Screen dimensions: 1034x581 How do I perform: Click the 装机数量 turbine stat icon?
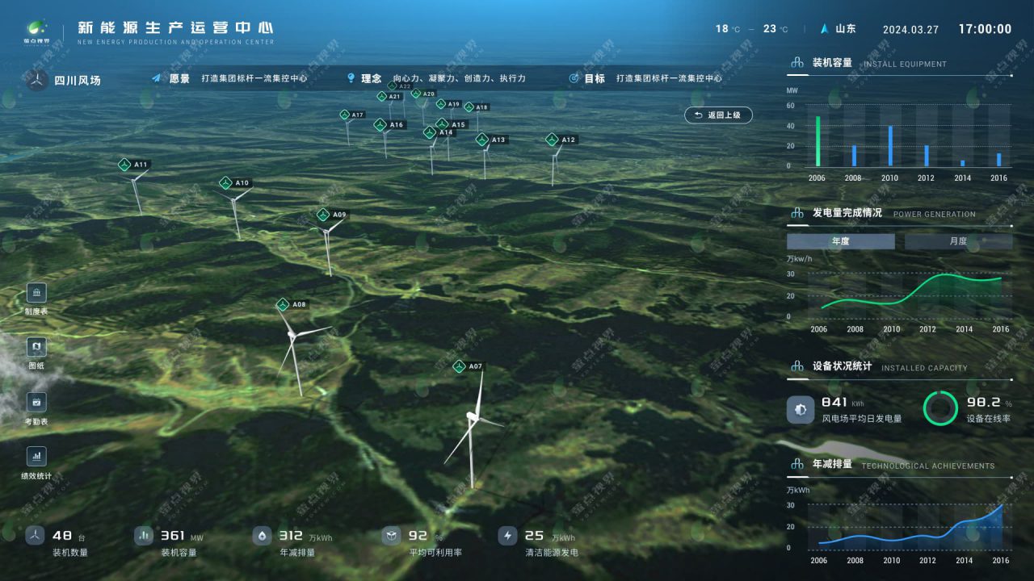(35, 535)
